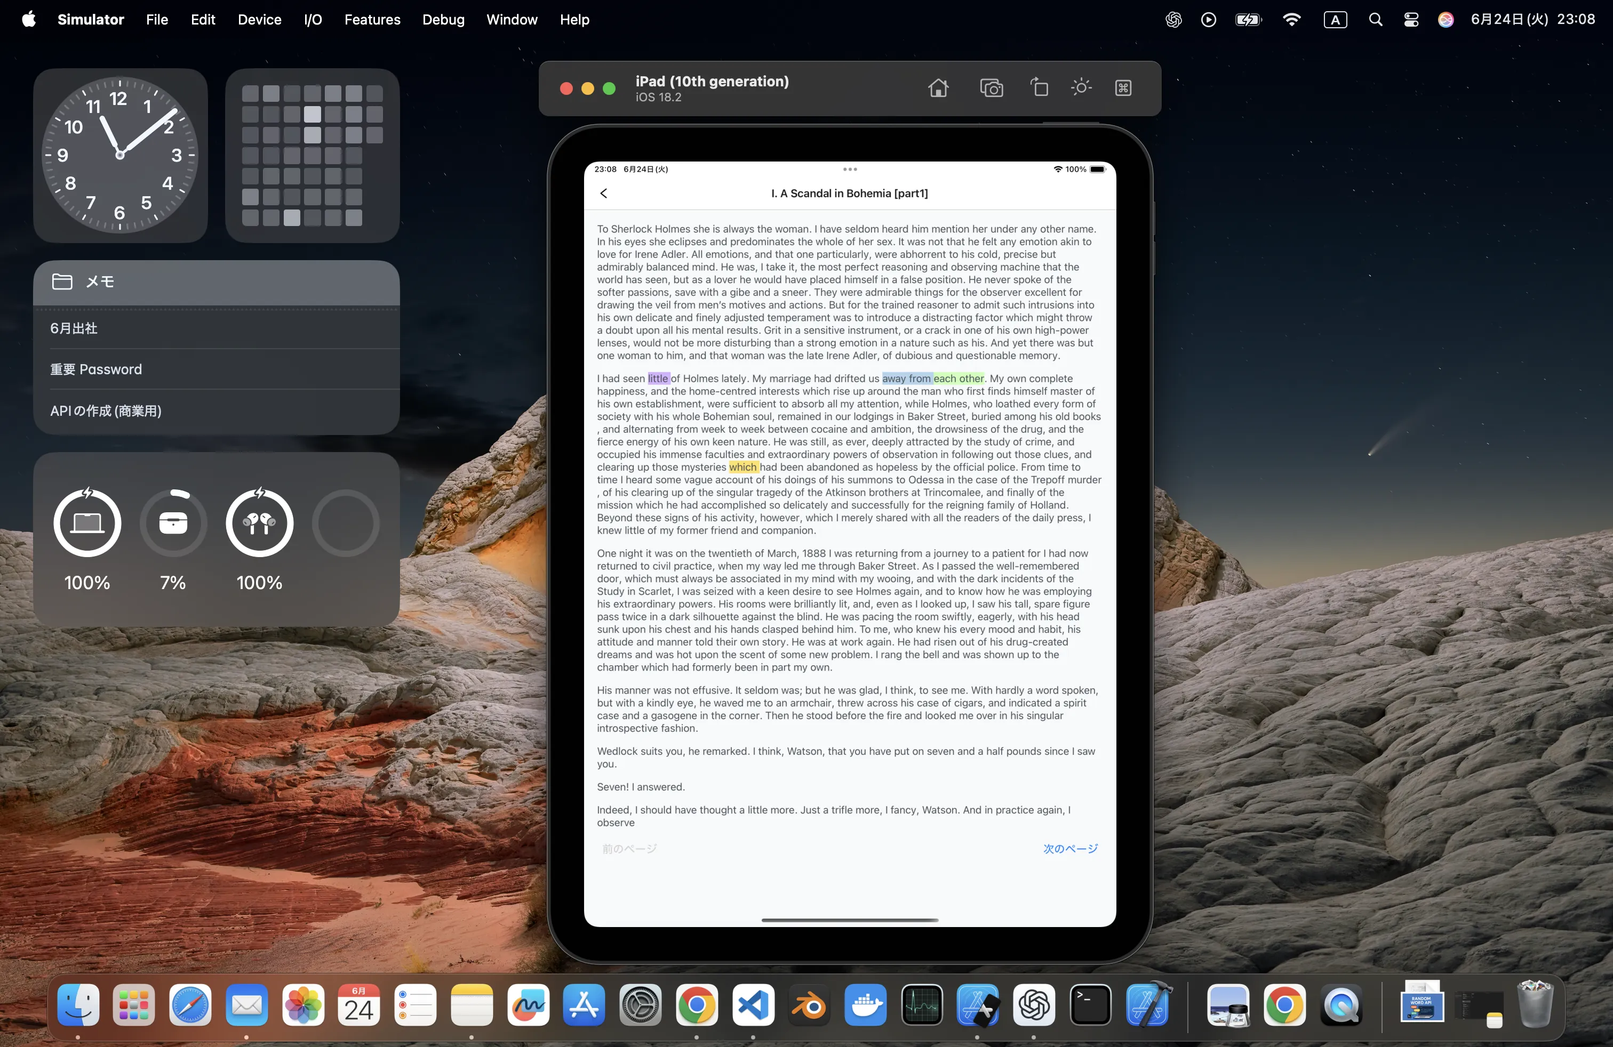The width and height of the screenshot is (1613, 1047).
Task: Tap the three-dot multitasking indicator
Action: coord(850,170)
